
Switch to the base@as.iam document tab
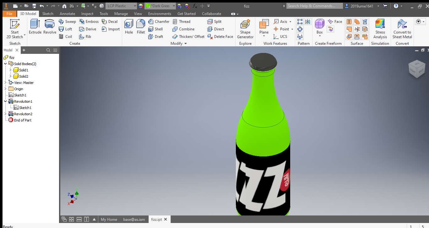point(134,220)
